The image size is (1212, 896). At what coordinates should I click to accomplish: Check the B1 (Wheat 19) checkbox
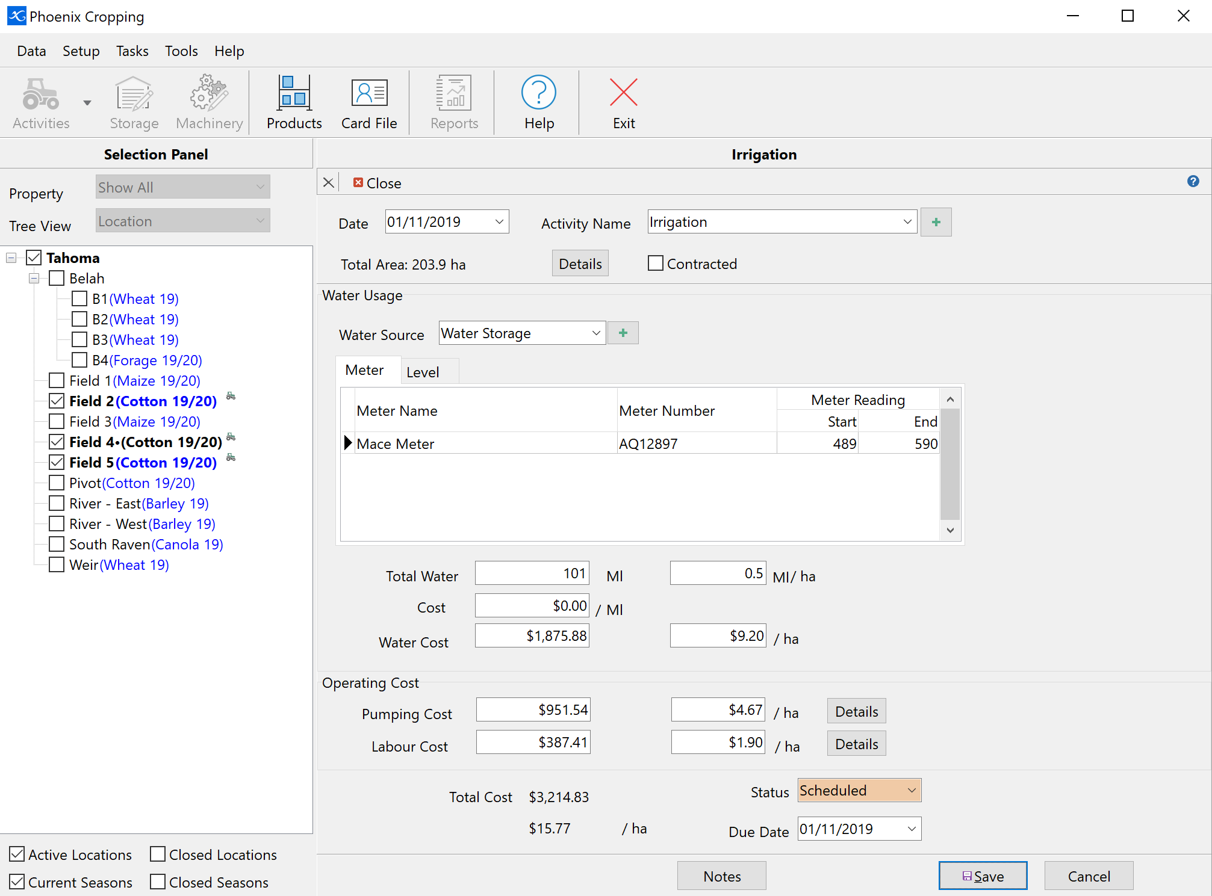tap(79, 298)
